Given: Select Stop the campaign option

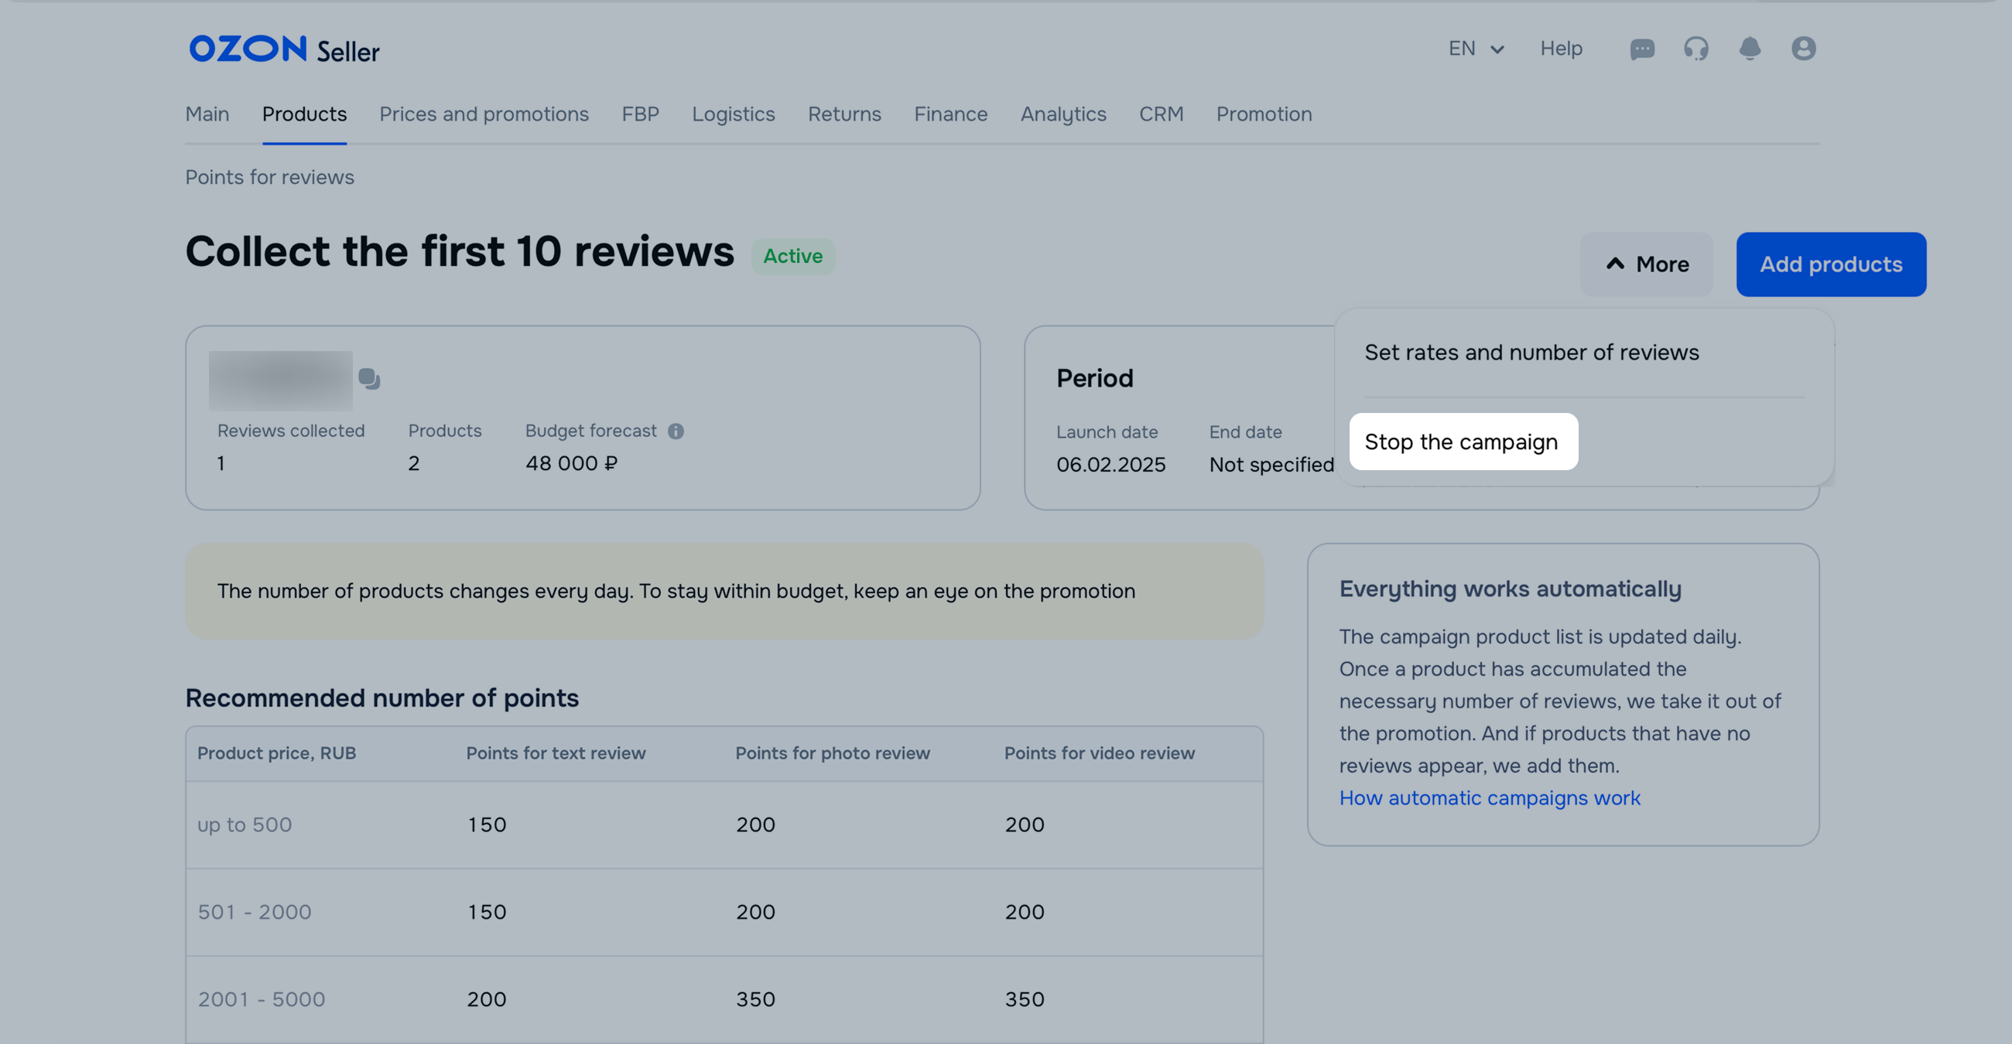Looking at the screenshot, I should (1462, 442).
